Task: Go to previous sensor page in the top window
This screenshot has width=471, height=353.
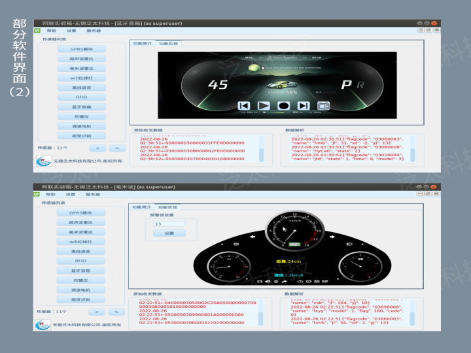Action: pyautogui.click(x=97, y=148)
